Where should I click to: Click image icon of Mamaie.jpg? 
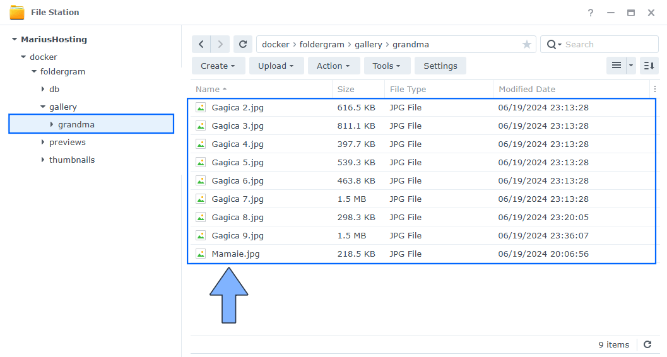[x=201, y=254]
